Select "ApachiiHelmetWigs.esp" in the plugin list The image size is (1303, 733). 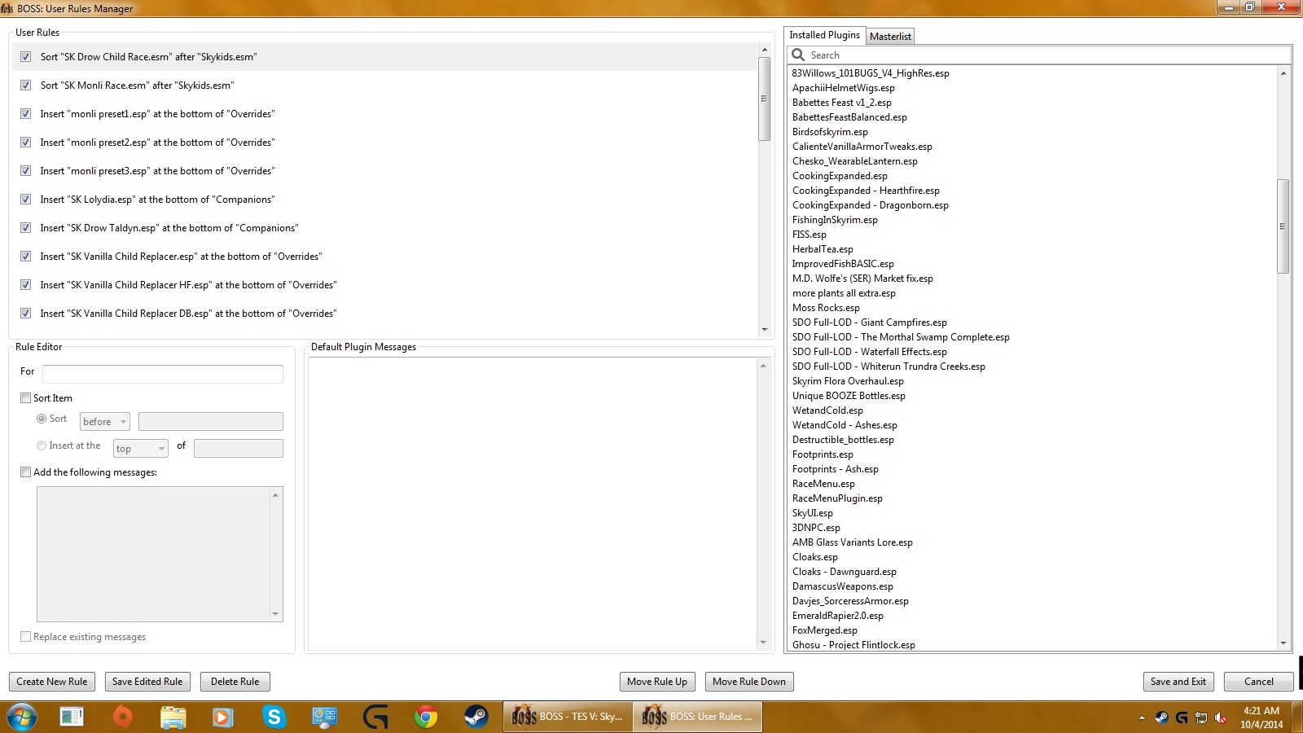[844, 88]
